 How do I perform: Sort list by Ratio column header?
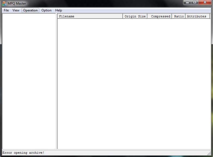(x=179, y=16)
